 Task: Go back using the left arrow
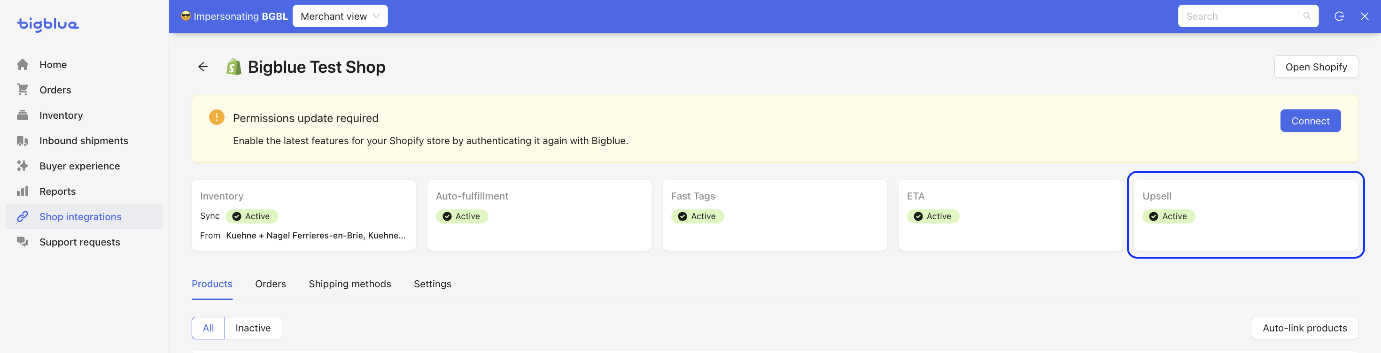pyautogui.click(x=202, y=67)
